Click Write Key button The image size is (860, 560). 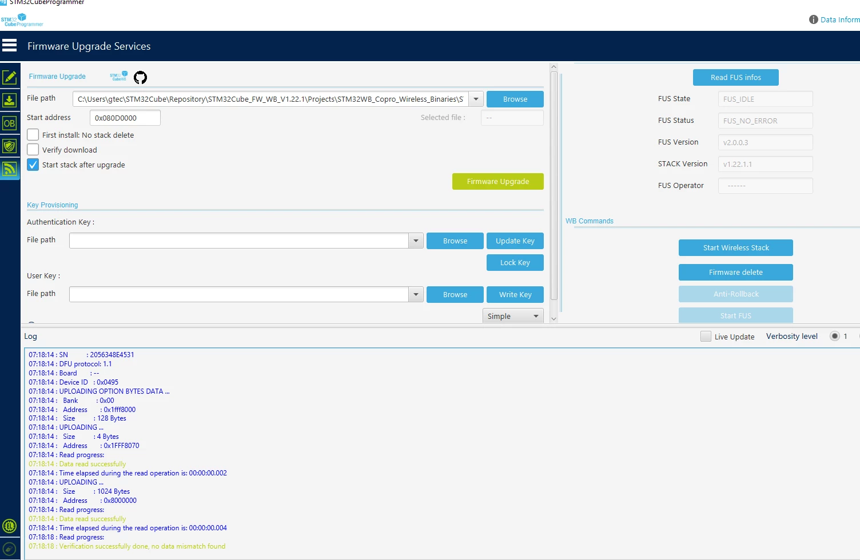tap(515, 294)
